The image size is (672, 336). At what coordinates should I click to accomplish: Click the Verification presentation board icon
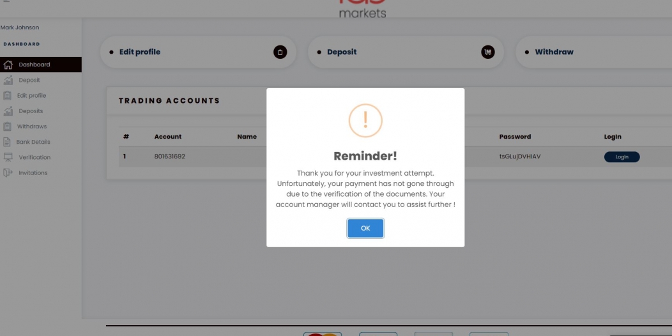8,157
